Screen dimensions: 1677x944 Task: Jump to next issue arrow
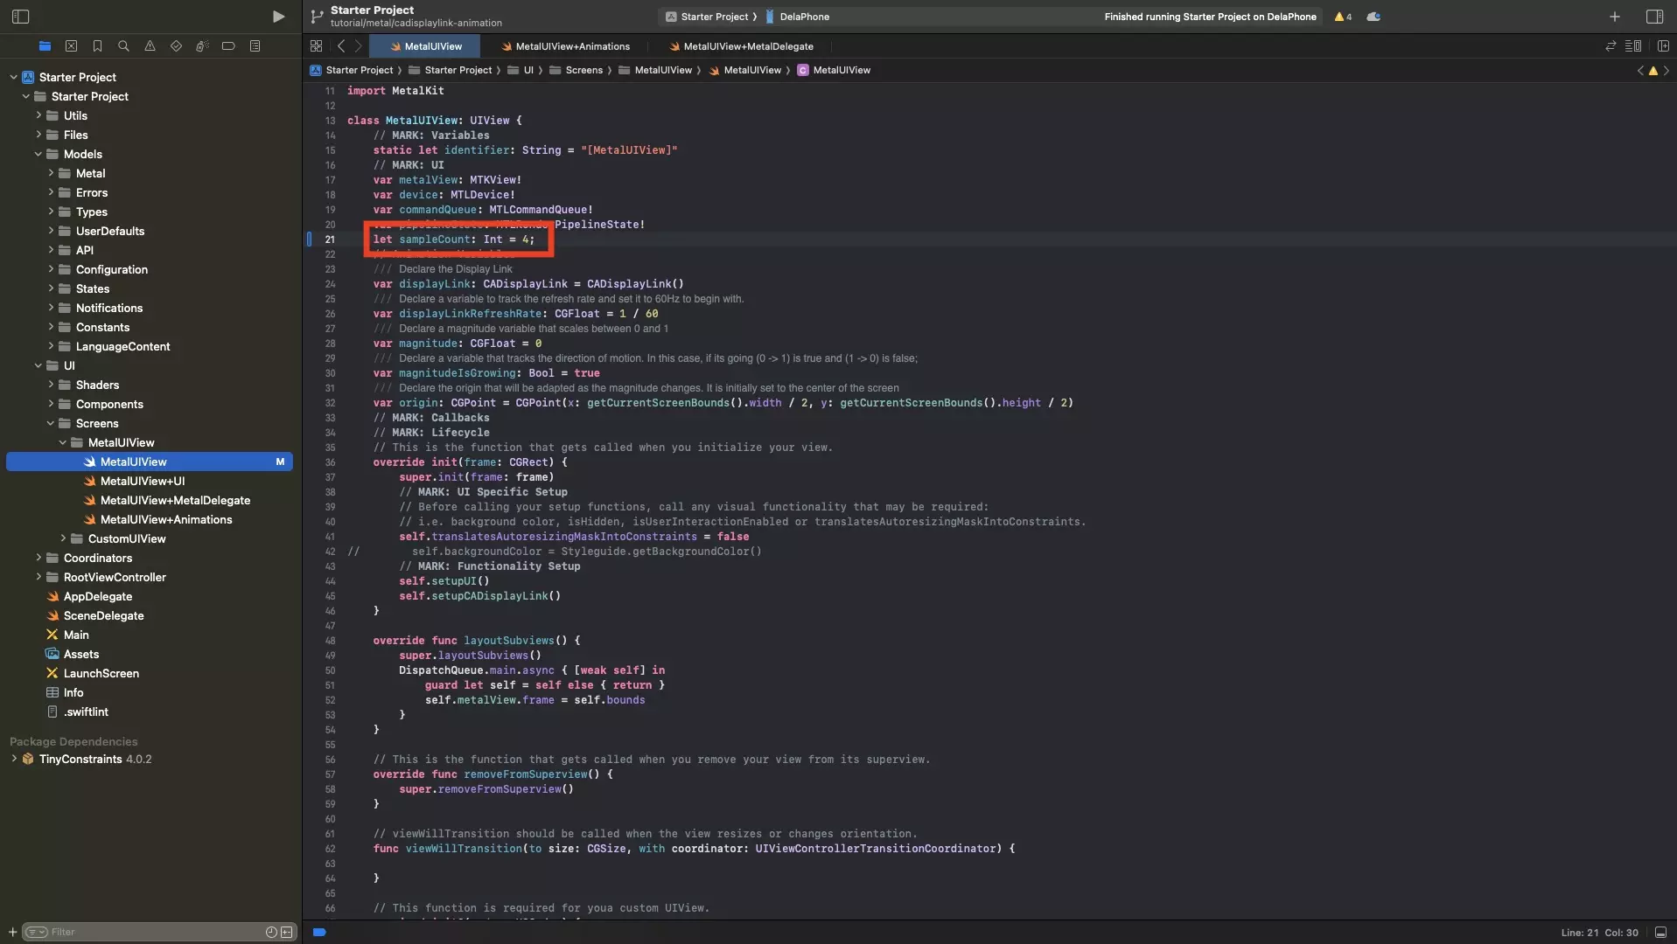pos(1666,71)
